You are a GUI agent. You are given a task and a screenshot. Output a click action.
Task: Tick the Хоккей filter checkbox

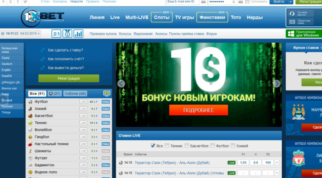click(x=233, y=146)
